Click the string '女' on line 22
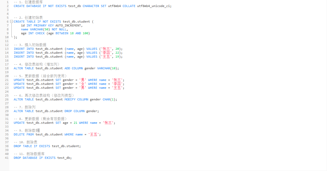This screenshot has width=327, height=171. point(82,84)
